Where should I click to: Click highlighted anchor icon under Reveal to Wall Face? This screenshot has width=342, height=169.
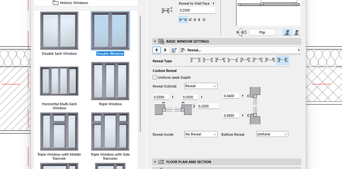pos(183,20)
